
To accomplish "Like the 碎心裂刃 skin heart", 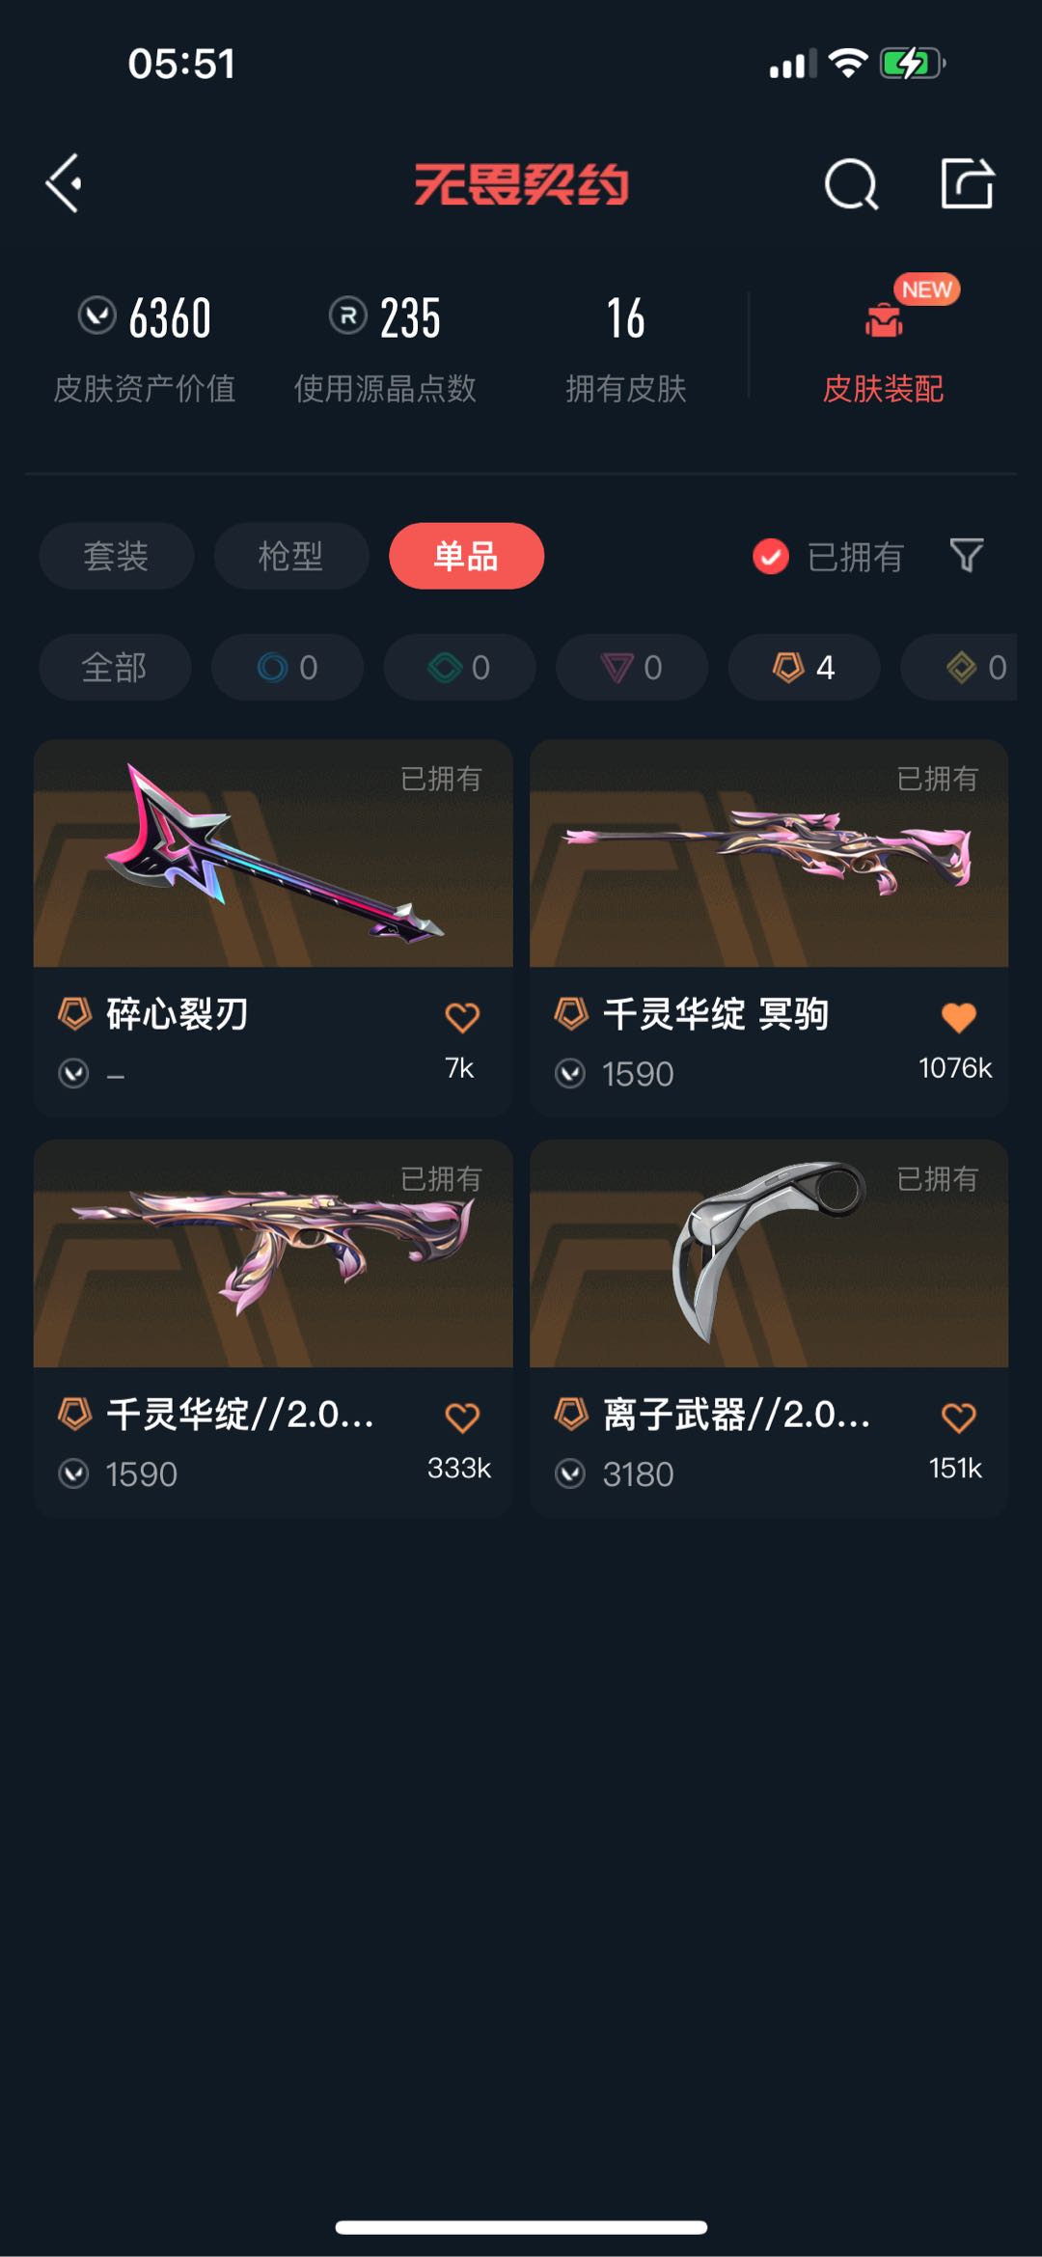I will point(462,1017).
